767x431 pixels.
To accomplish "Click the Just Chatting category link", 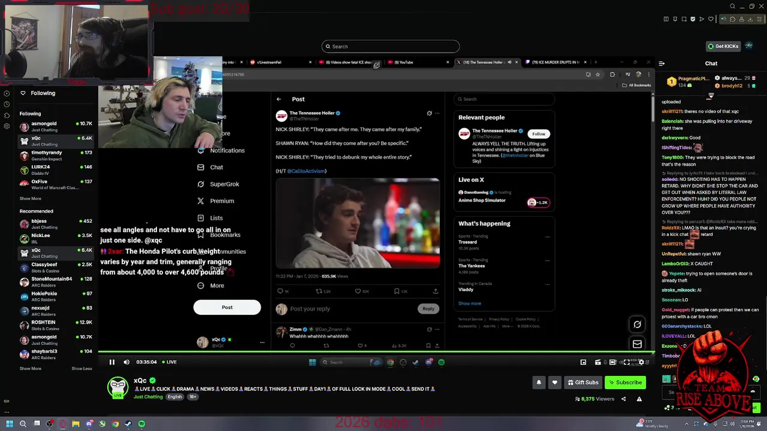I will click(x=148, y=397).
